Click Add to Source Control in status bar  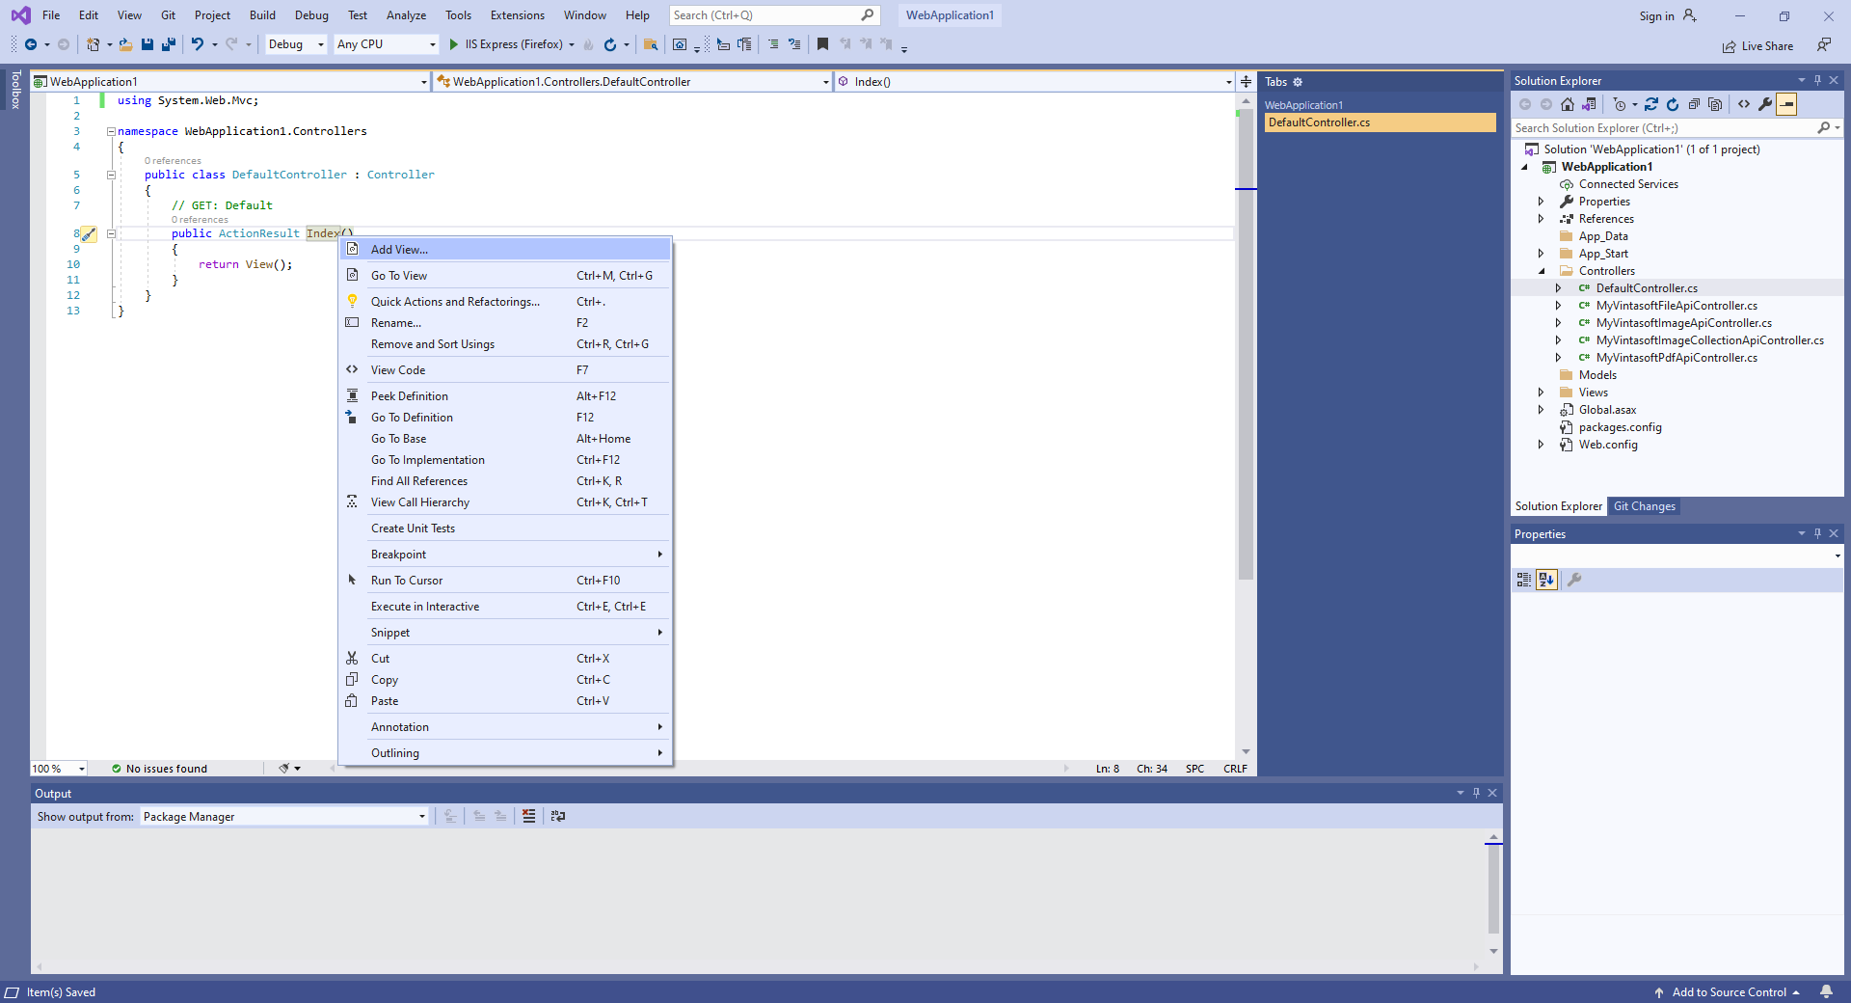point(1728,992)
